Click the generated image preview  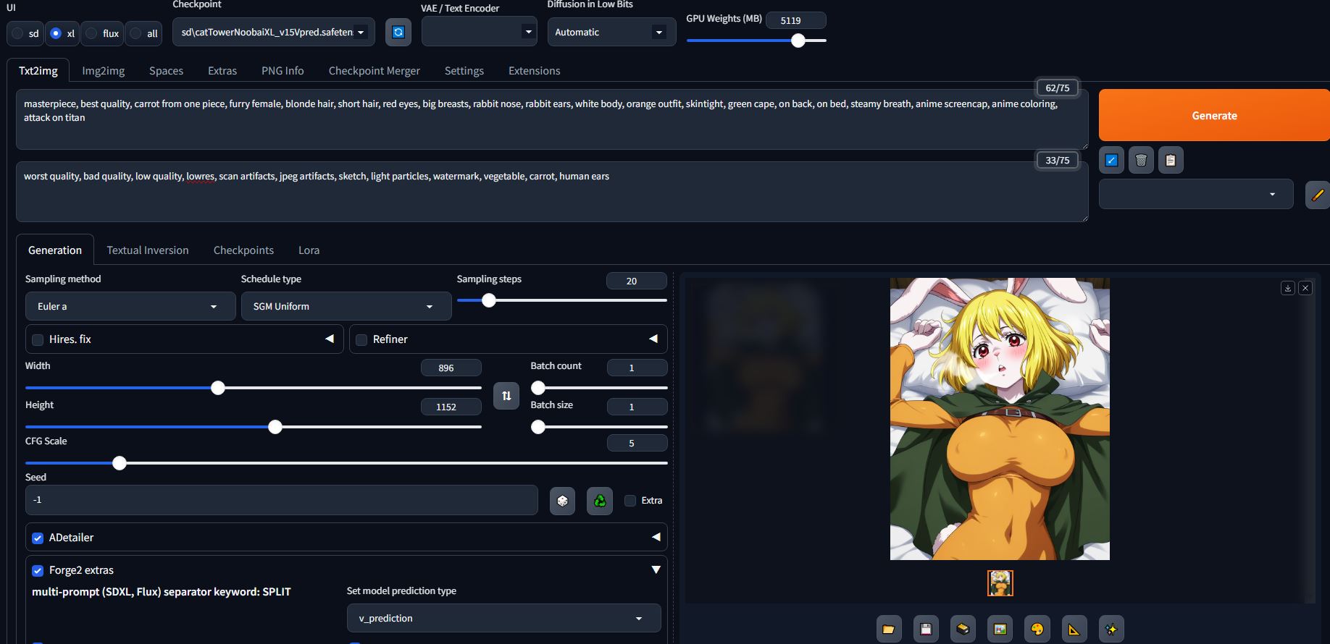(x=1000, y=419)
